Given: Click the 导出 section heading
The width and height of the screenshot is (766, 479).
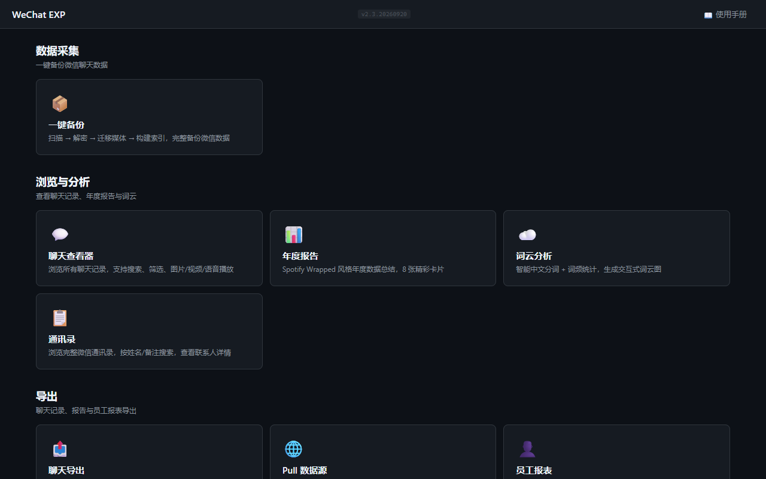Looking at the screenshot, I should click(x=47, y=396).
